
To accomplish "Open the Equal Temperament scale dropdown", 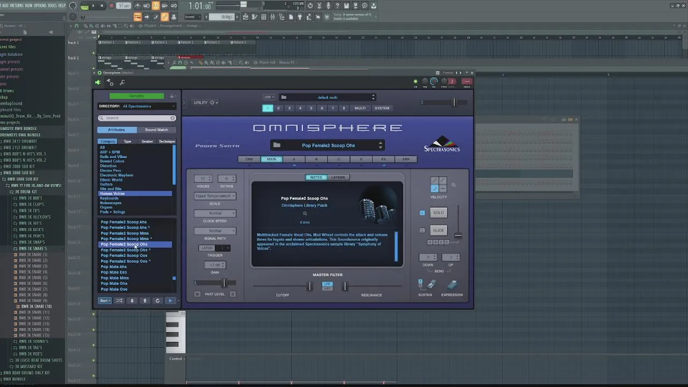I will coord(215,196).
